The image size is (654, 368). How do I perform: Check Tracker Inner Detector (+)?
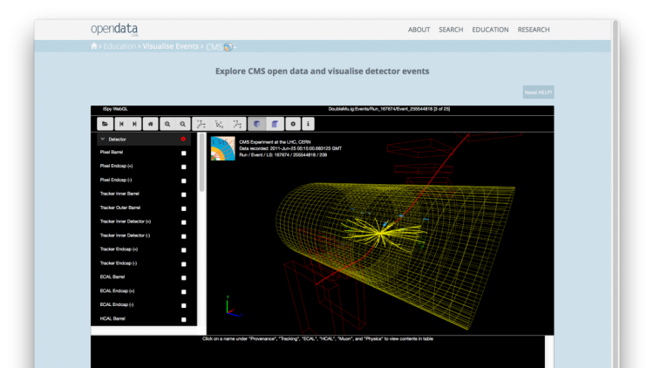183,222
